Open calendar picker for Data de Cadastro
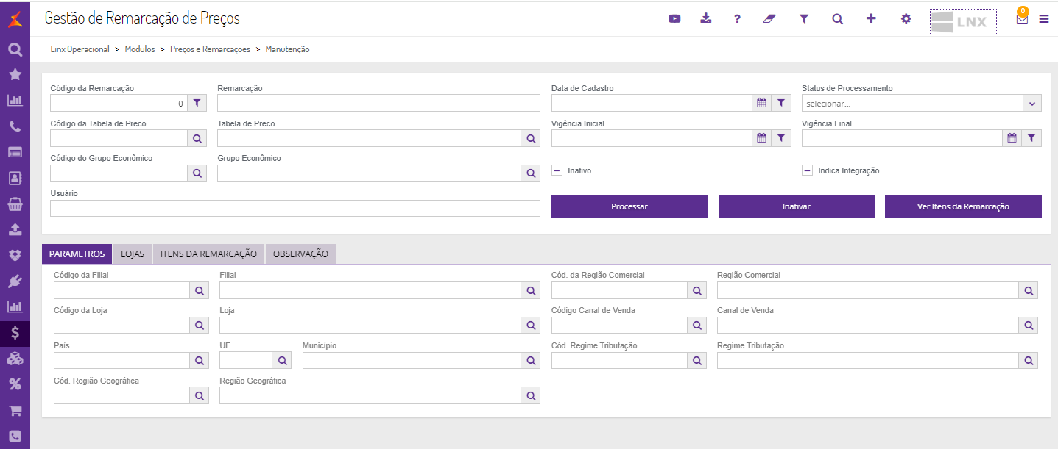 point(761,103)
